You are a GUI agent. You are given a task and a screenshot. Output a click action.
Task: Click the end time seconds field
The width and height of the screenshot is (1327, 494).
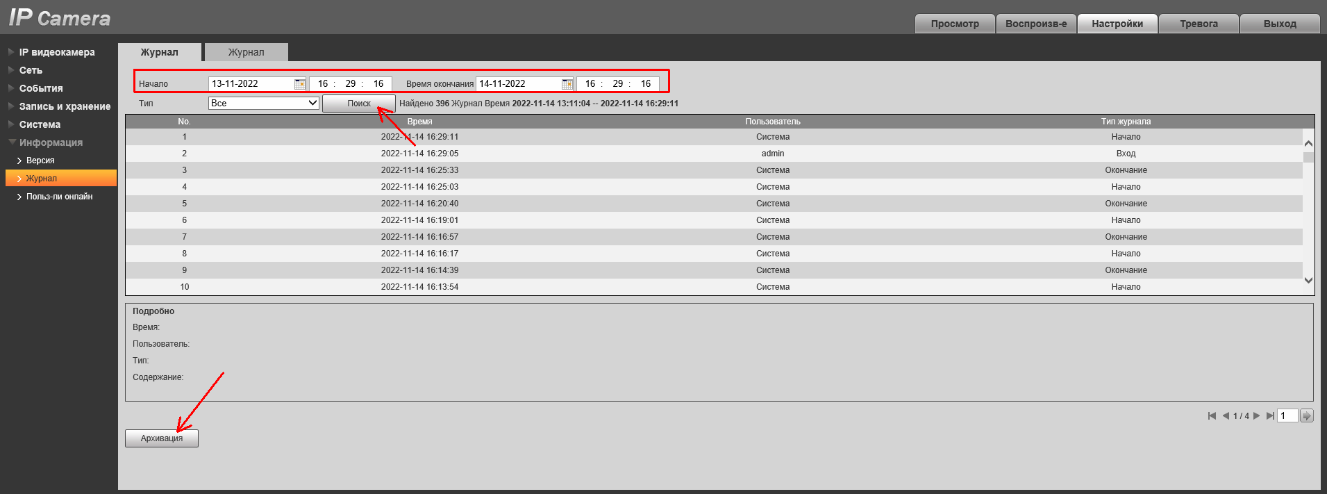pyautogui.click(x=646, y=83)
